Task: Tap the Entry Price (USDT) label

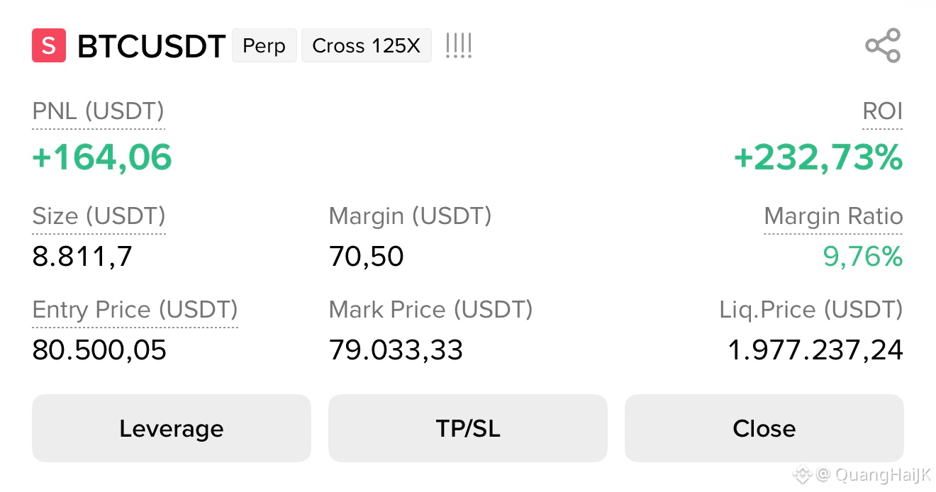Action: 135,310
